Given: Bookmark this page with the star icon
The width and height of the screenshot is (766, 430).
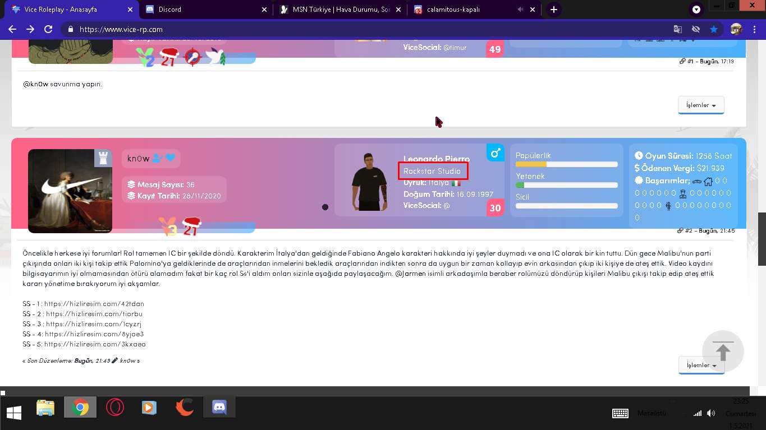Looking at the screenshot, I should click(713, 29).
